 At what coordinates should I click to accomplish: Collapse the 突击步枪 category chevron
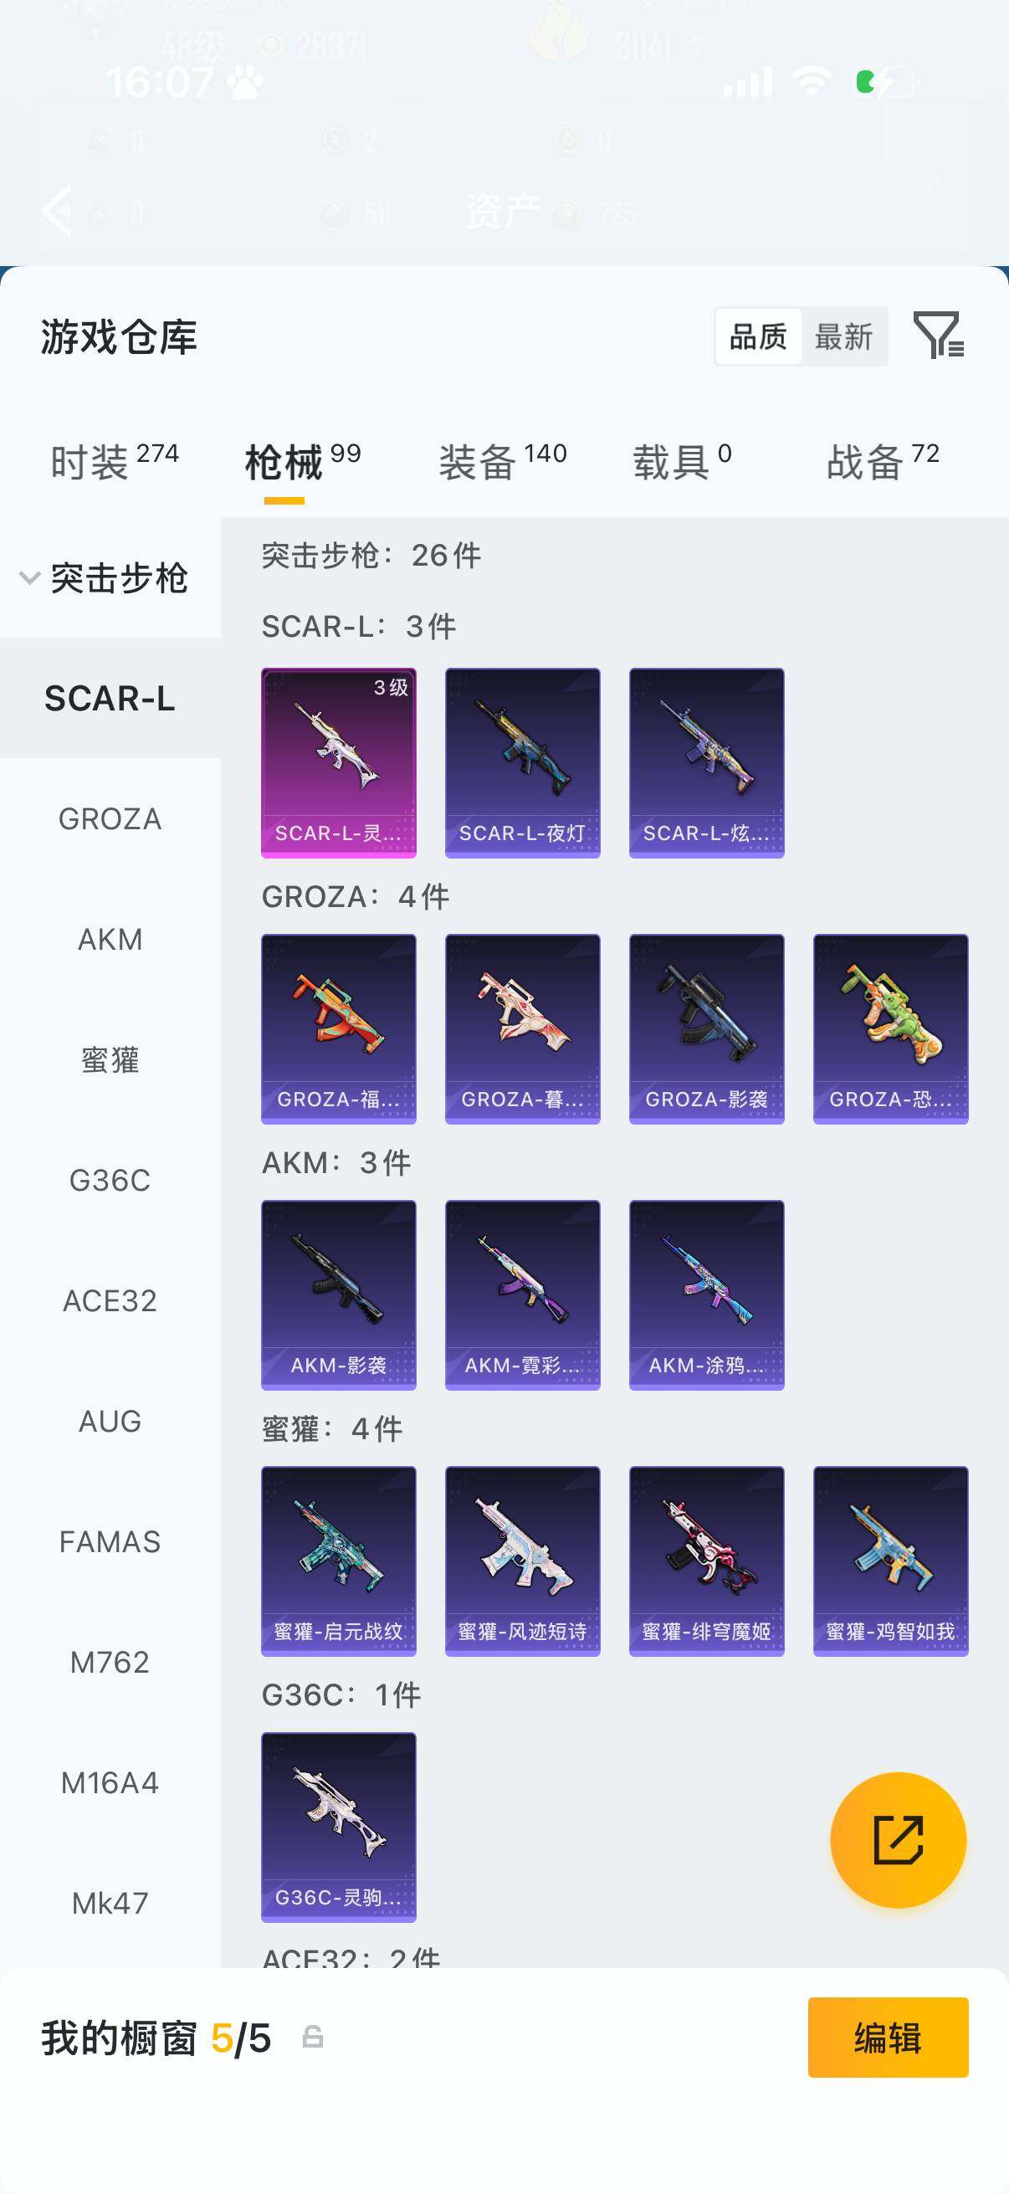click(x=30, y=578)
